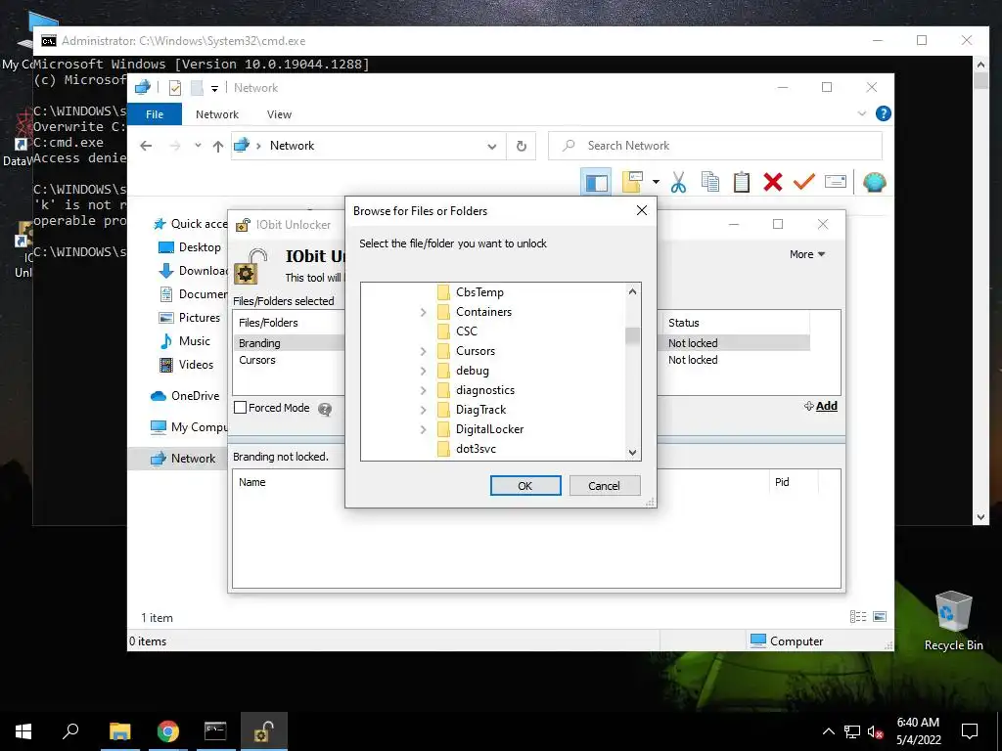
Task: Open the File tab in Explorer
Action: pyautogui.click(x=155, y=114)
